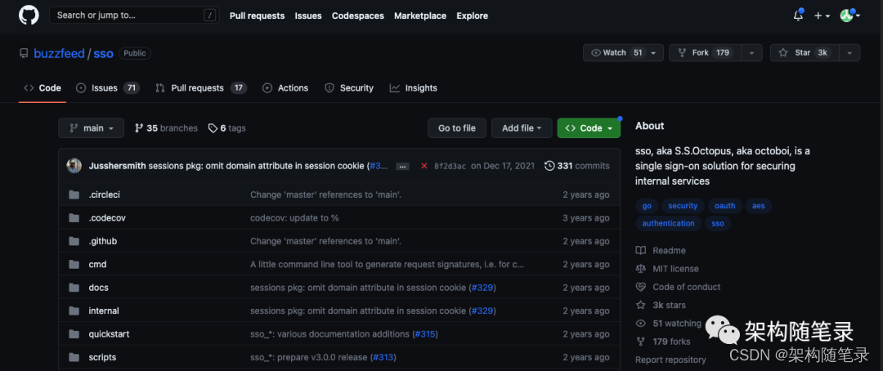883x371 pixels.
Task: Select the aes topic tag
Action: point(759,206)
